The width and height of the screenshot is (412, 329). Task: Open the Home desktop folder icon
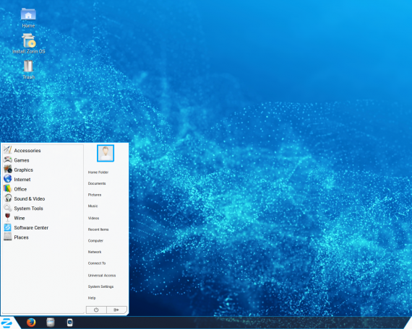[28, 18]
